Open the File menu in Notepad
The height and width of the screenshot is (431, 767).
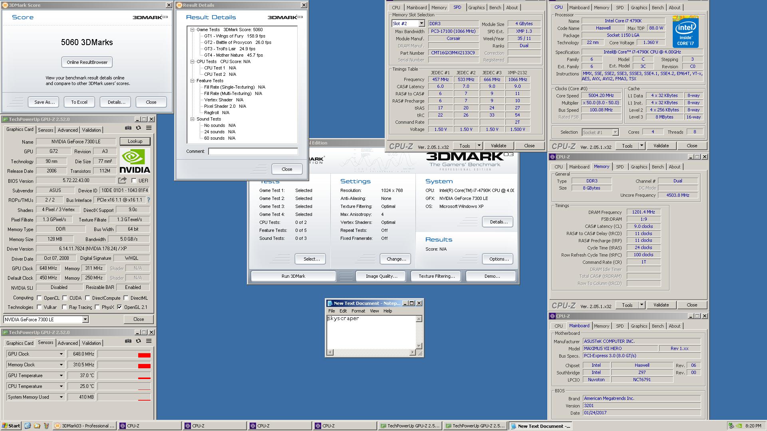coord(332,311)
